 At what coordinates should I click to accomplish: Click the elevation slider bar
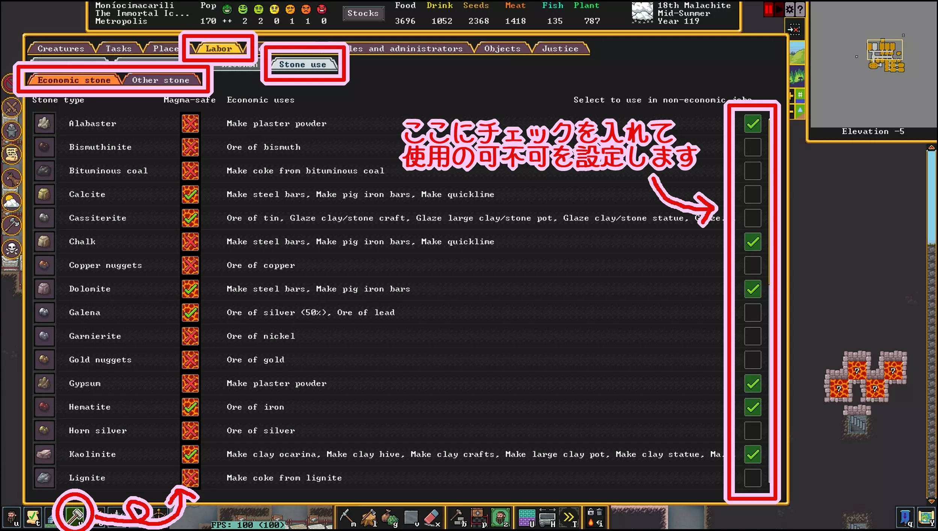931,322
